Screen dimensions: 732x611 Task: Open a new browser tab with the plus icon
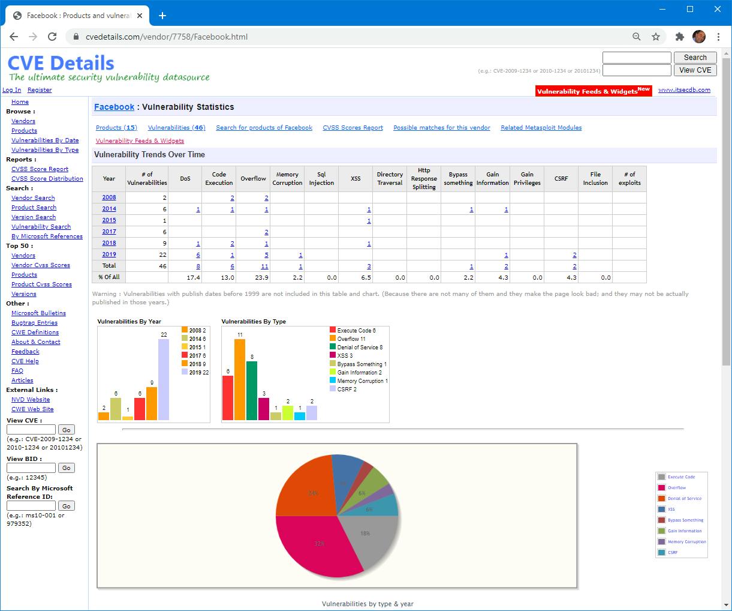pos(162,16)
